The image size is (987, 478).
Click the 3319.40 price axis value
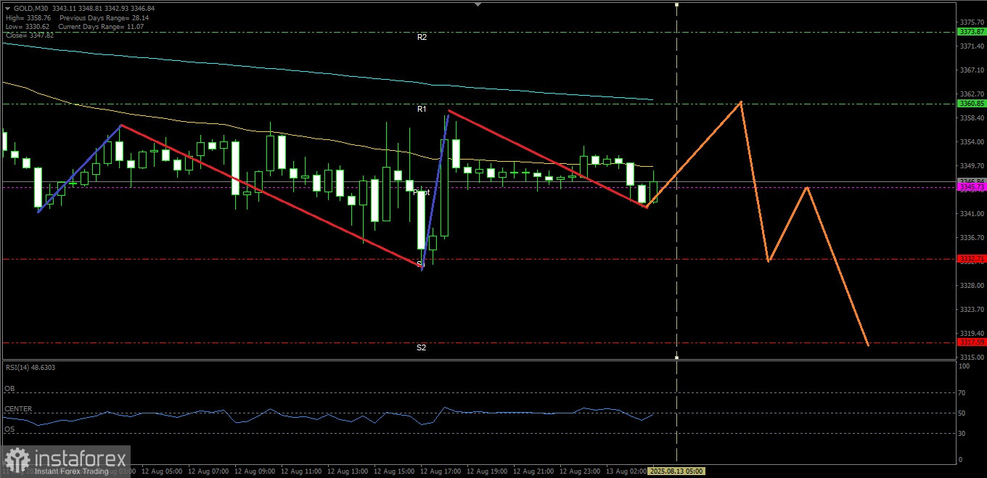pos(972,334)
